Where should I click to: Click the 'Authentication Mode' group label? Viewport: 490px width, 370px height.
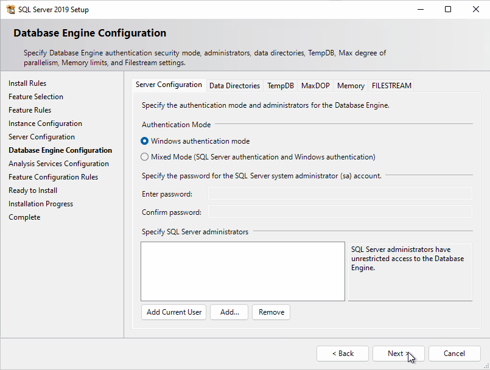pos(177,125)
